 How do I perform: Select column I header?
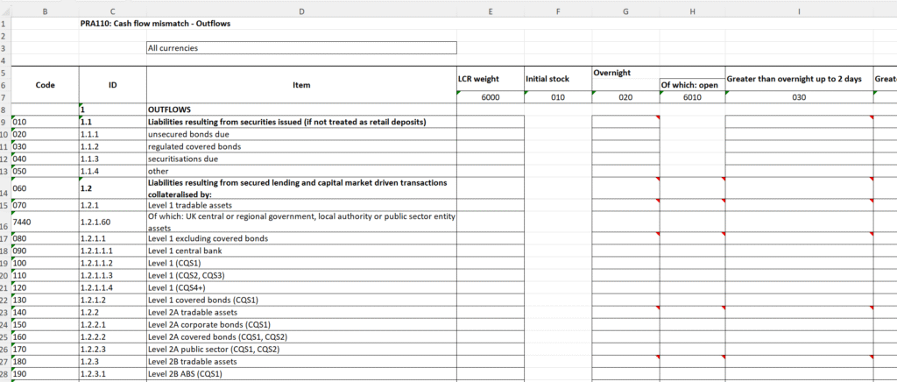(799, 11)
